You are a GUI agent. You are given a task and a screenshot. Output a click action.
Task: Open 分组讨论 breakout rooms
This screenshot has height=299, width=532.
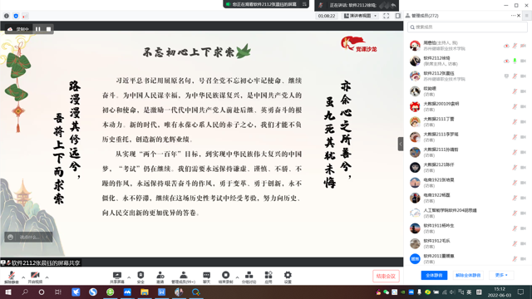pyautogui.click(x=249, y=277)
